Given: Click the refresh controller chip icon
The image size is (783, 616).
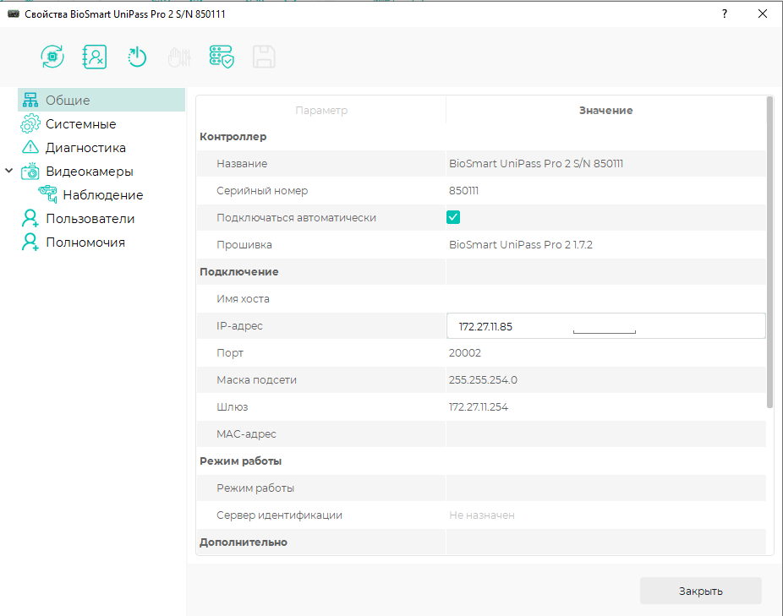Looking at the screenshot, I should point(52,57).
